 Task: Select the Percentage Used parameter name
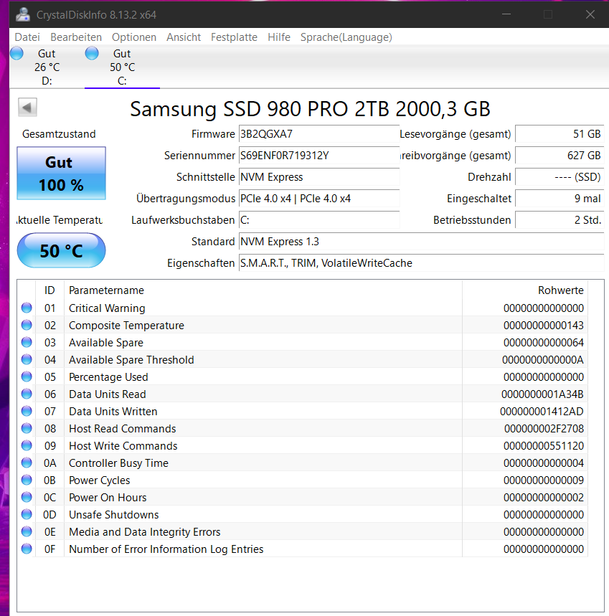coord(108,377)
